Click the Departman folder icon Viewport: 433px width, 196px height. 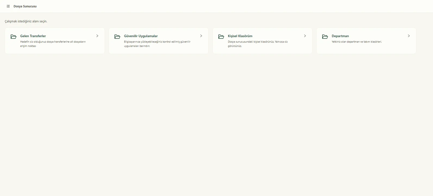pyautogui.click(x=325, y=37)
